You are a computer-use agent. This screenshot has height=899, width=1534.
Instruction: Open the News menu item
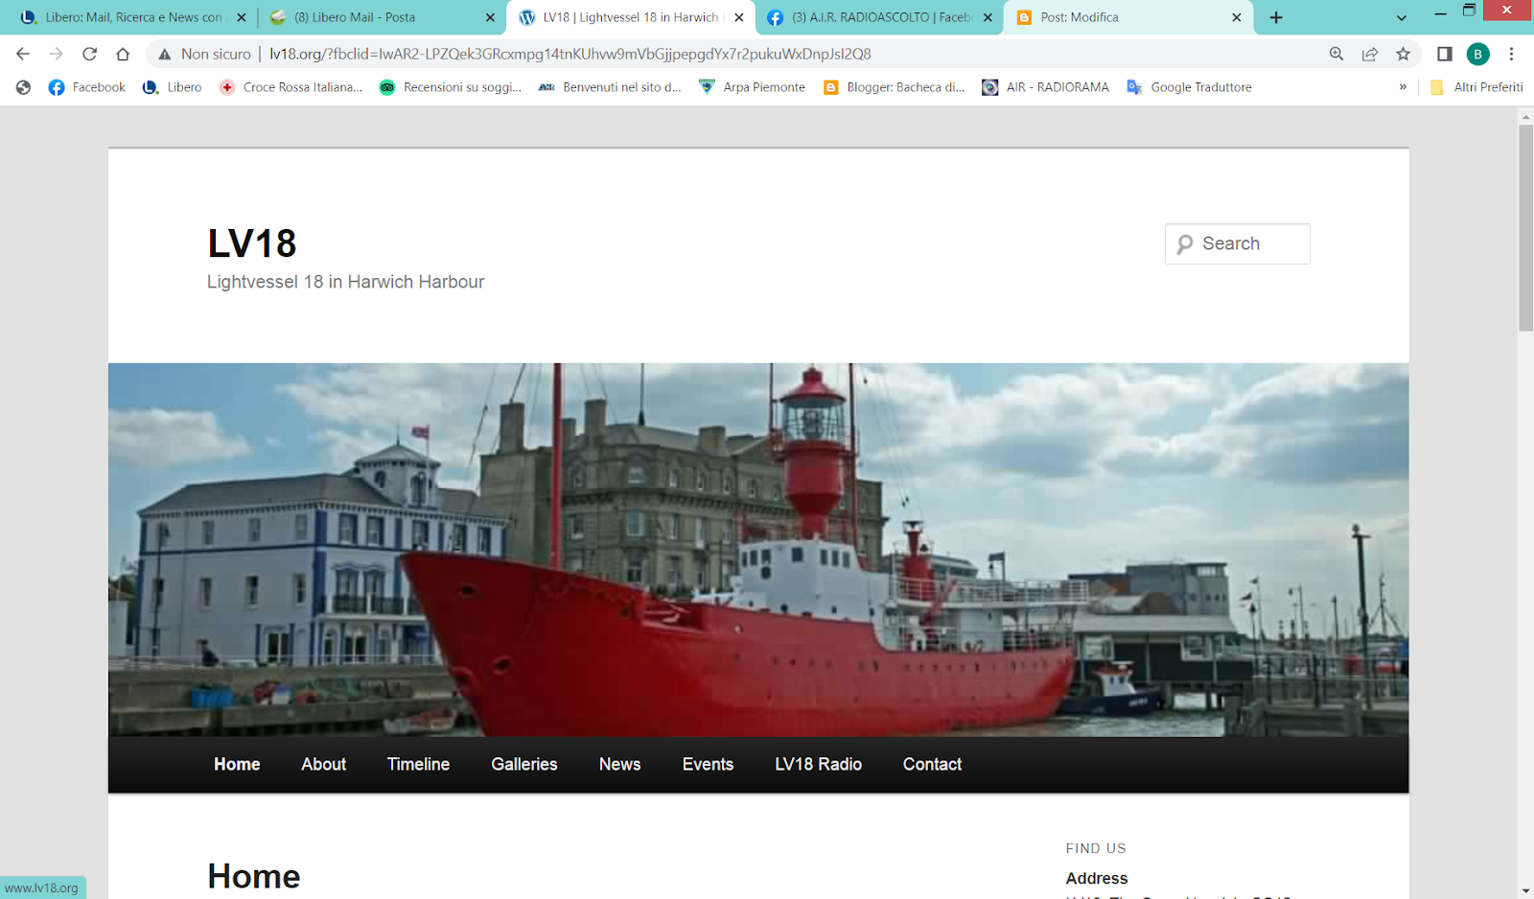(x=619, y=764)
